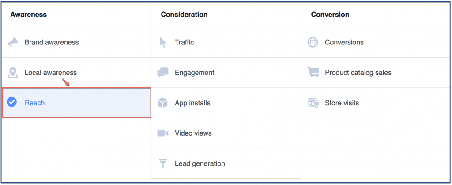Uncheck the blue Reach checkmark
452x185 pixels.
click(x=12, y=102)
